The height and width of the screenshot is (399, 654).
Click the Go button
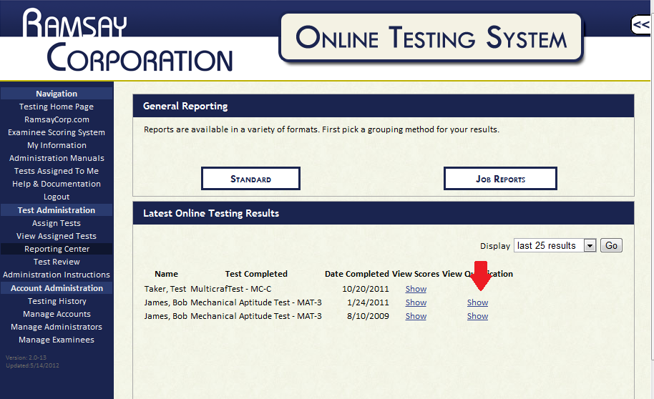click(x=611, y=245)
